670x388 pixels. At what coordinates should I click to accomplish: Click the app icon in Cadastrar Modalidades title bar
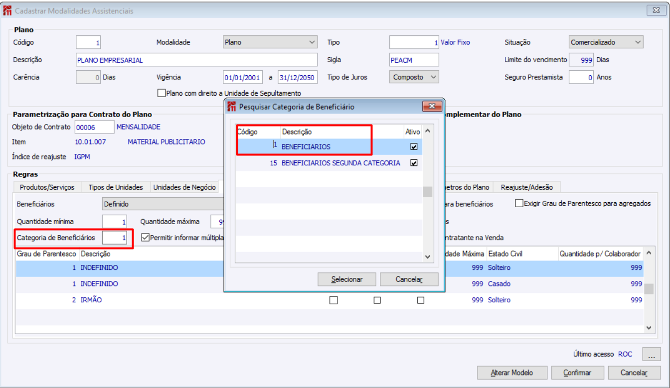point(7,10)
